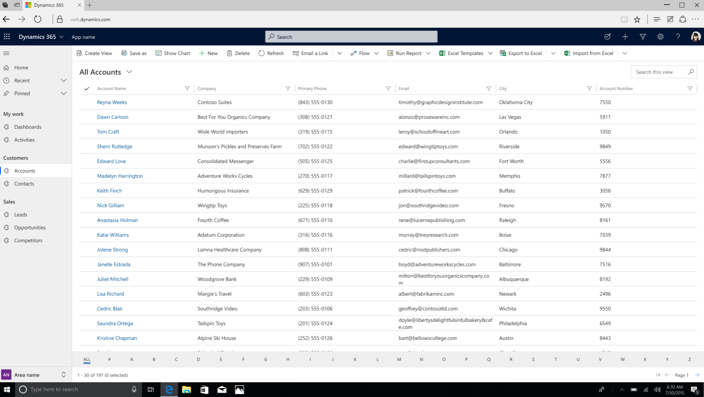
Task: Open the settings gear in header
Action: click(660, 37)
